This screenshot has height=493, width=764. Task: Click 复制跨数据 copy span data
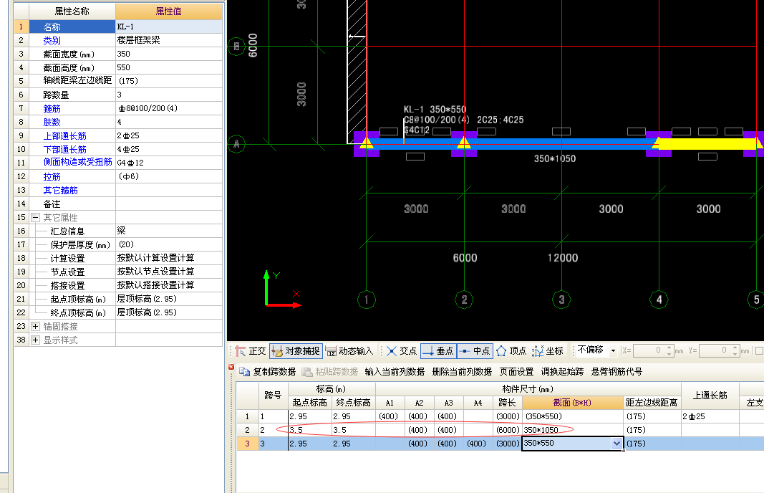[268, 372]
